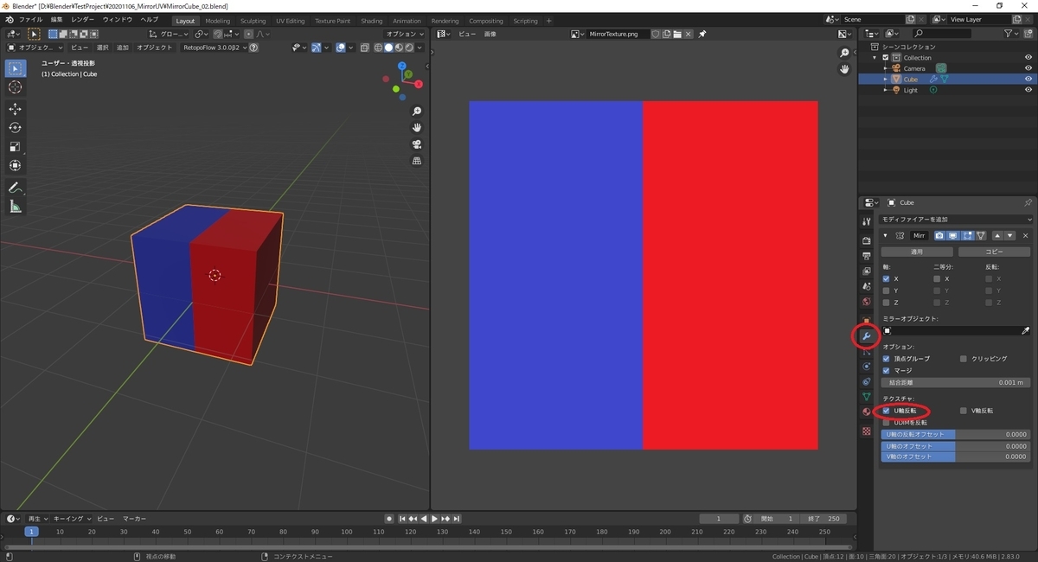This screenshot has height=562, width=1038.
Task: Toggle camera view icon in 3D viewport
Action: pyautogui.click(x=417, y=144)
